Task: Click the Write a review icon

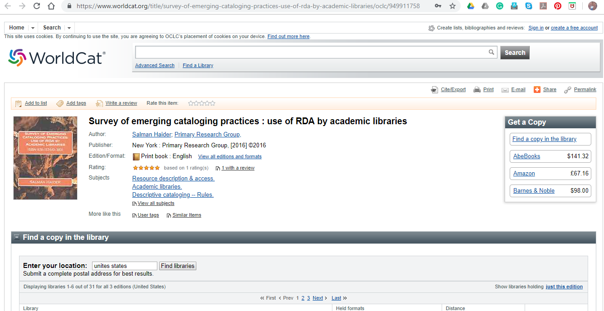Action: pos(99,103)
